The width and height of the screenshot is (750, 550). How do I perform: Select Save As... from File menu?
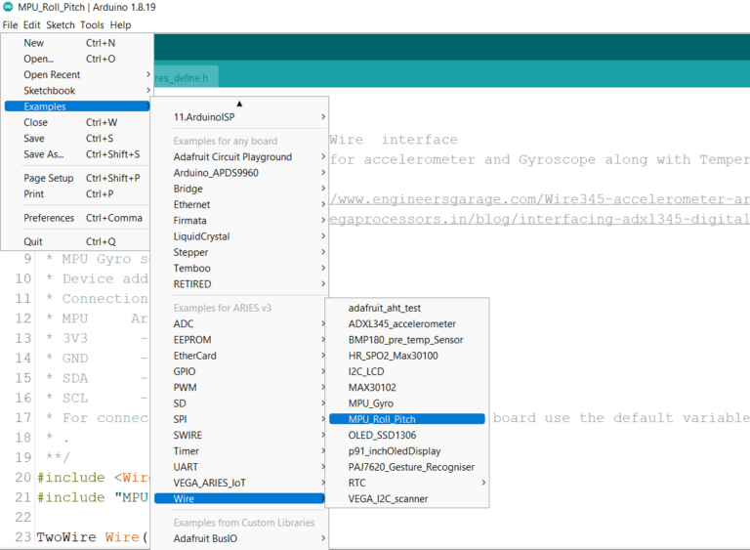tap(43, 154)
